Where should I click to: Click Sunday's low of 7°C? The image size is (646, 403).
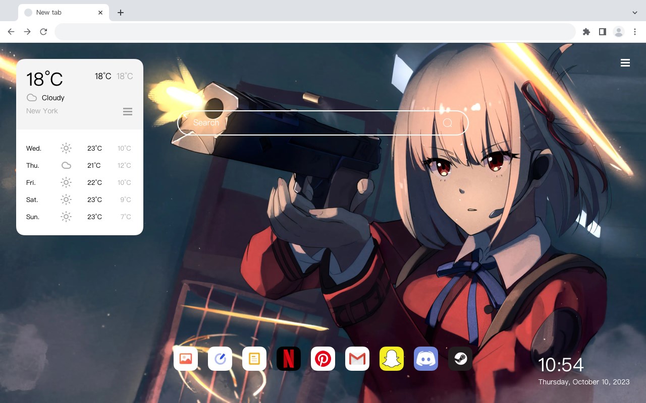126,217
